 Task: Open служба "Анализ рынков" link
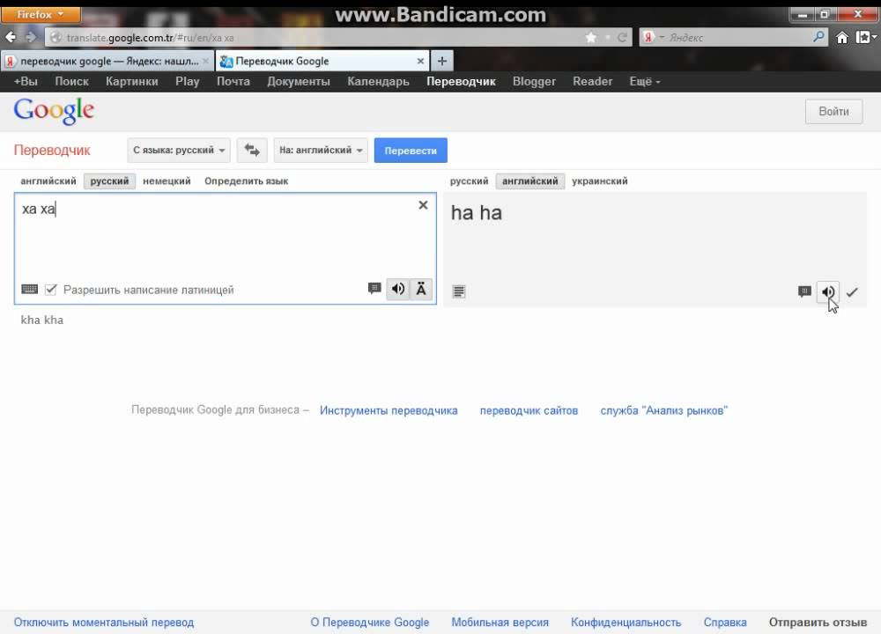(663, 410)
